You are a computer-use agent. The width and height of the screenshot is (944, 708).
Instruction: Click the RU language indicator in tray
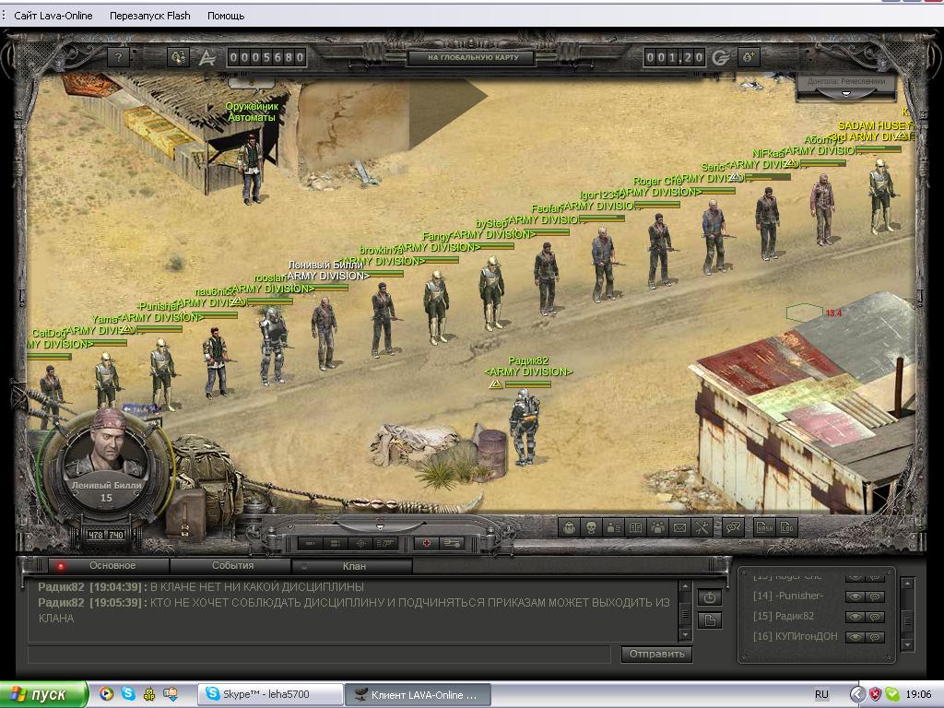(821, 695)
